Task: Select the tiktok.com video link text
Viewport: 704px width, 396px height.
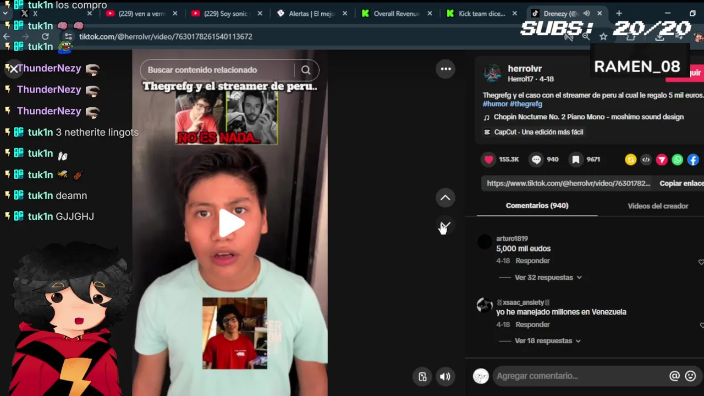Action: pos(568,184)
